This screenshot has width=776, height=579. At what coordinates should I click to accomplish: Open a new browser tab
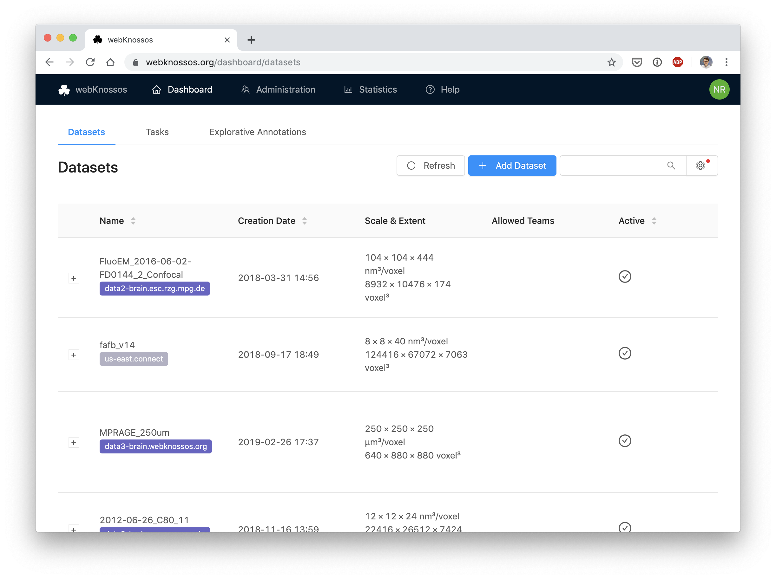251,40
